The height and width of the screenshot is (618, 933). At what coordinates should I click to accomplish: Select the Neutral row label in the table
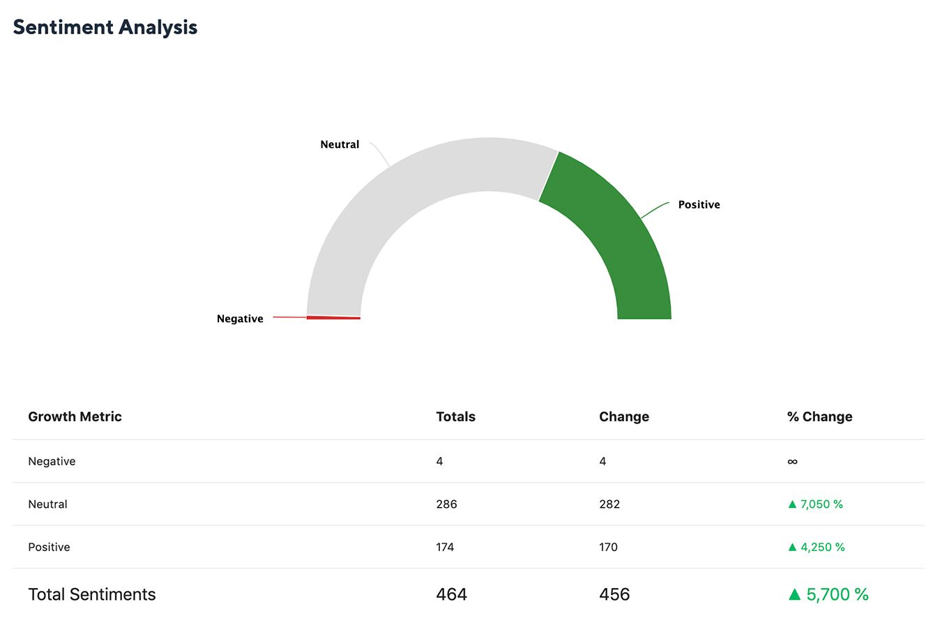(x=47, y=504)
